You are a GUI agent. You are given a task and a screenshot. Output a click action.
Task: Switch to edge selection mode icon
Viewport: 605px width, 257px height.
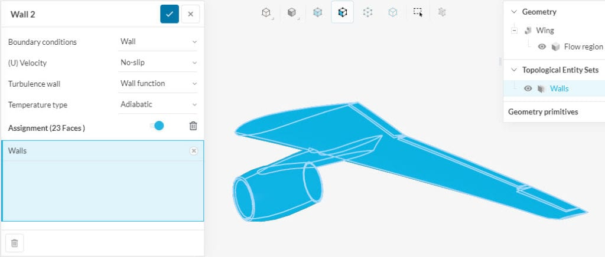click(x=392, y=12)
